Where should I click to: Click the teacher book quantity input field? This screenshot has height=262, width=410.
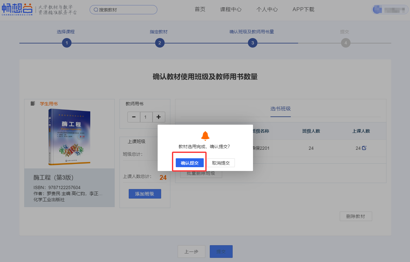[146, 117]
